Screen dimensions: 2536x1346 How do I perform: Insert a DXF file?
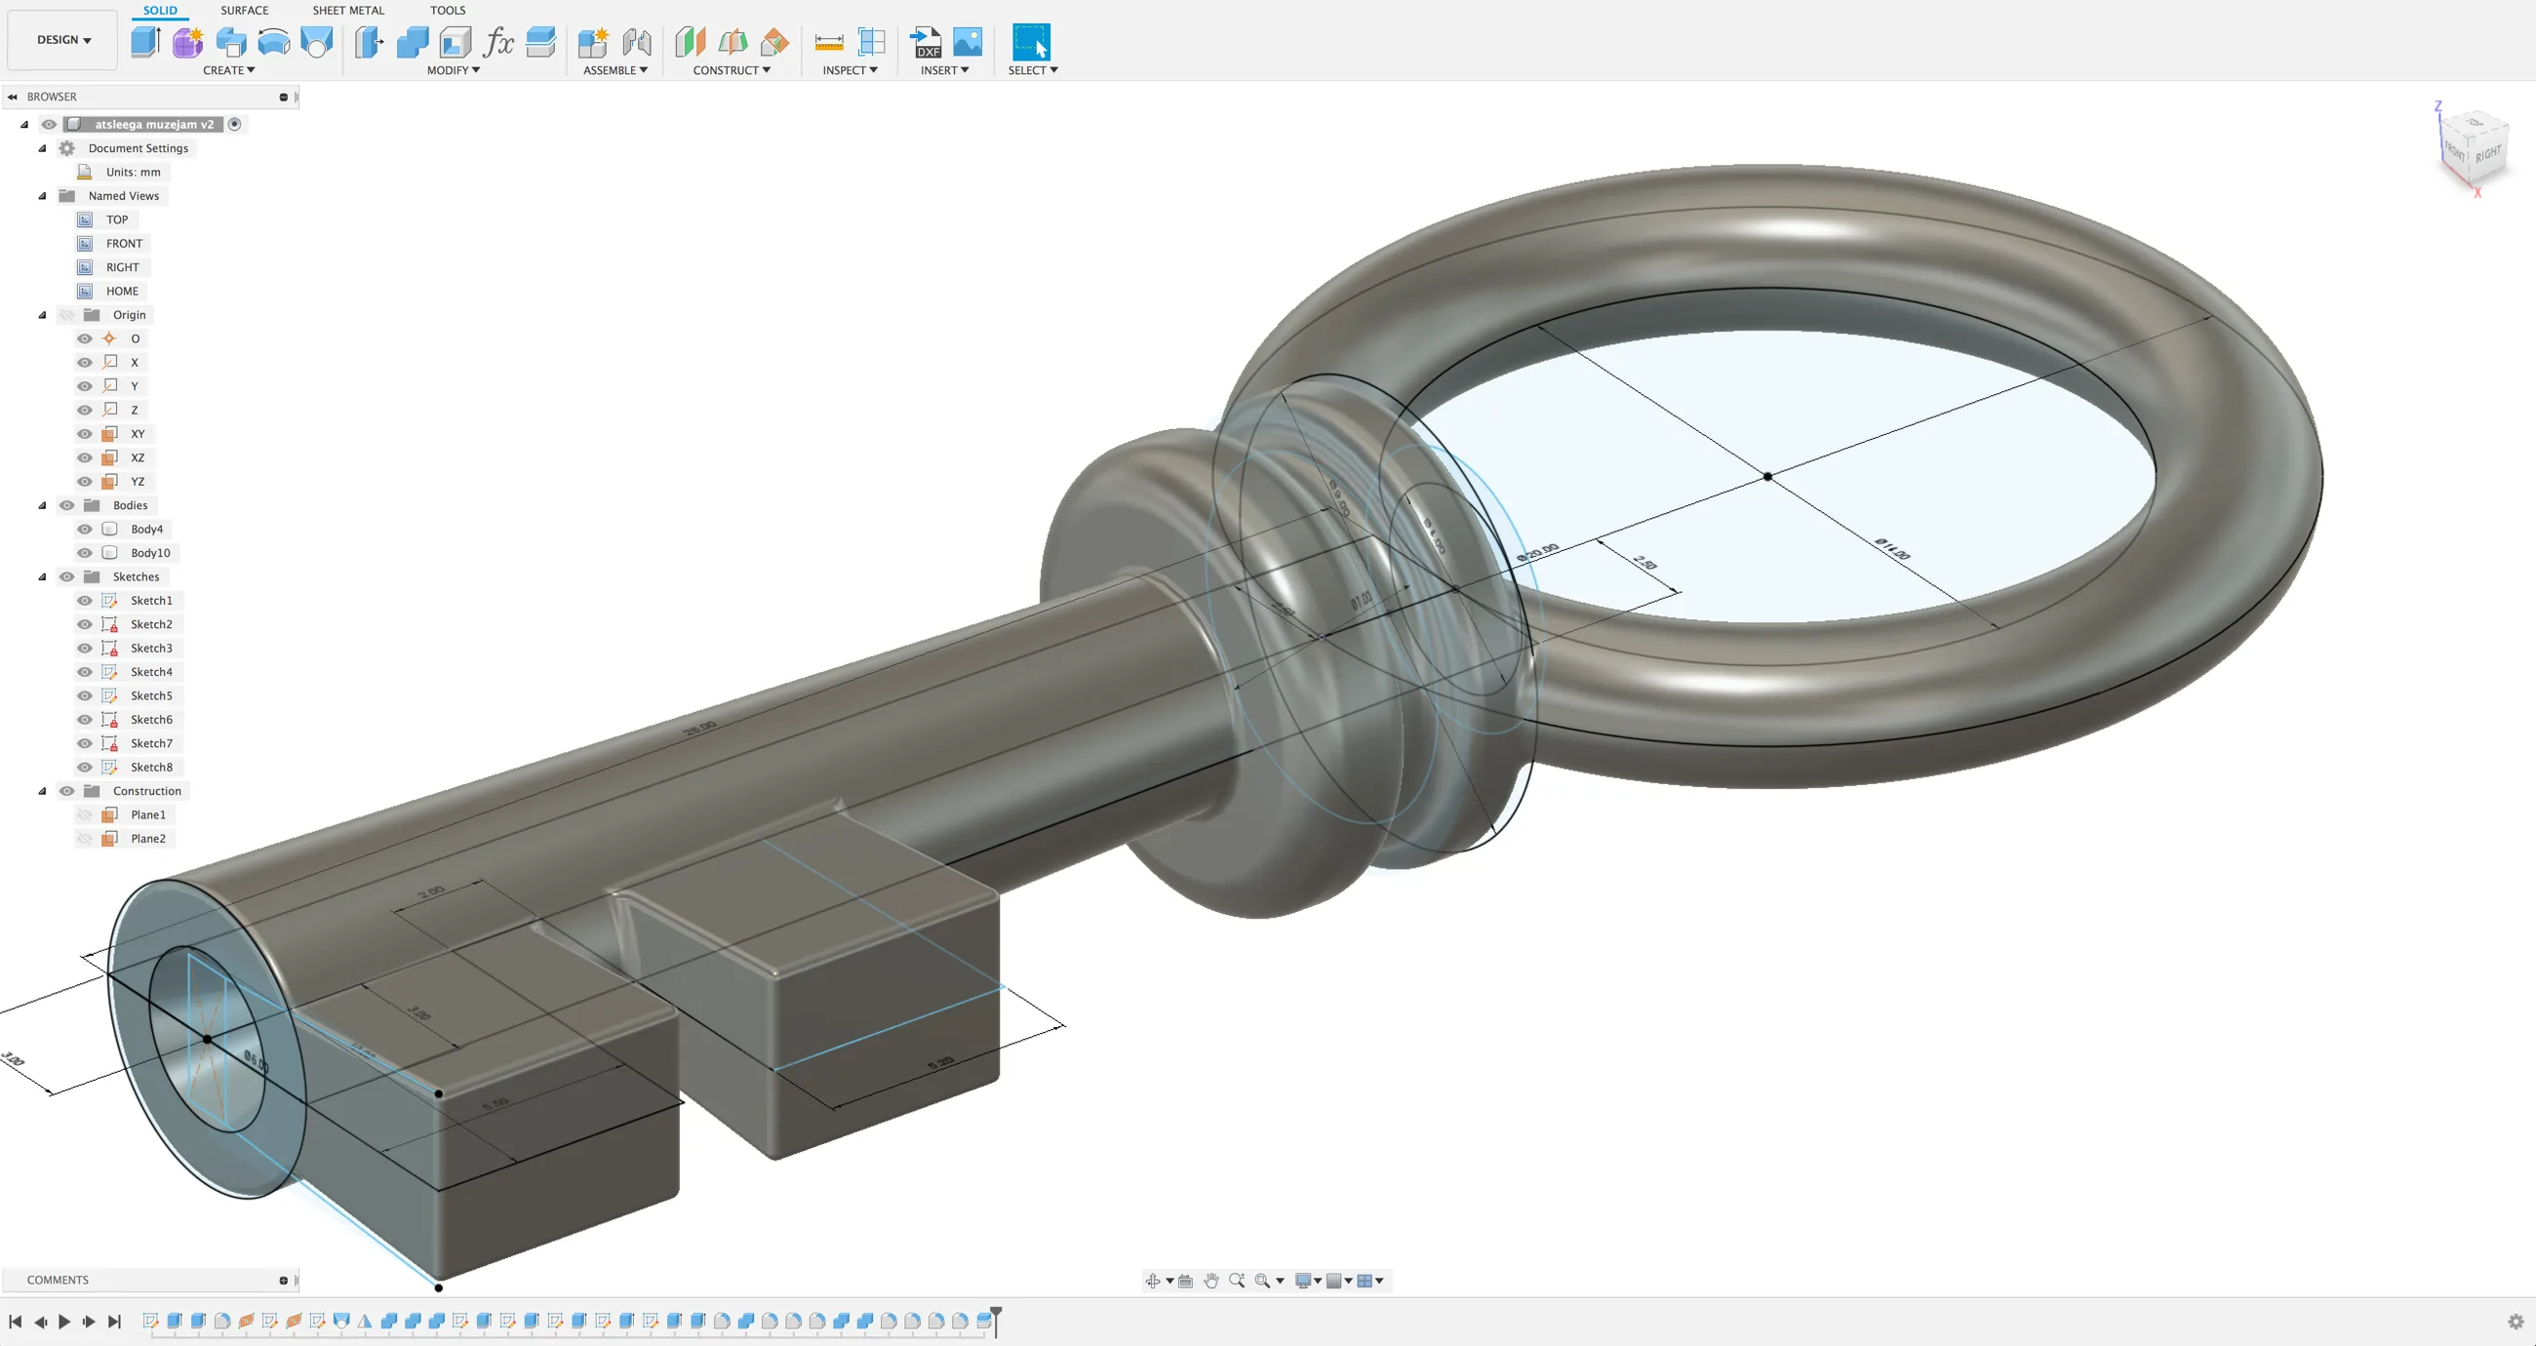926,41
